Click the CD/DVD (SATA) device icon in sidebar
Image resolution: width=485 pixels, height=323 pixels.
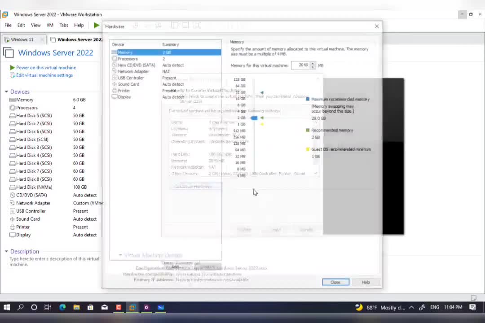pyautogui.click(x=12, y=195)
